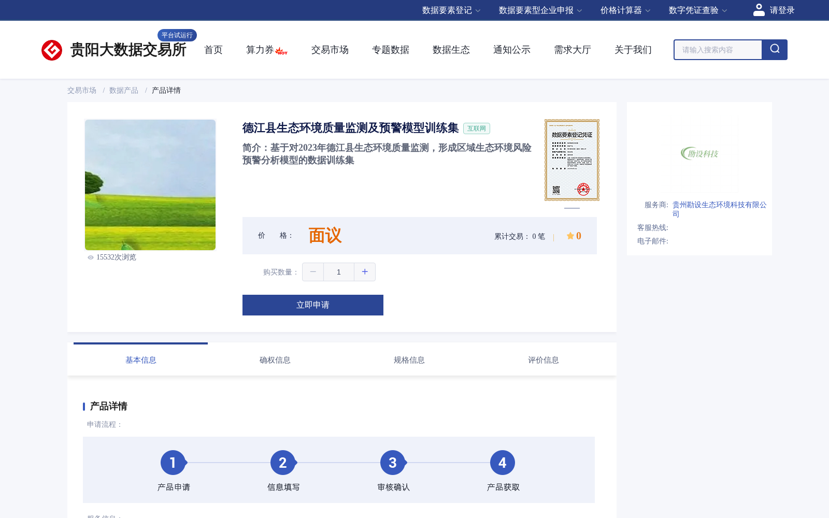Switch to the 规格信息 tab
Screen dimensions: 829x518
(409, 359)
